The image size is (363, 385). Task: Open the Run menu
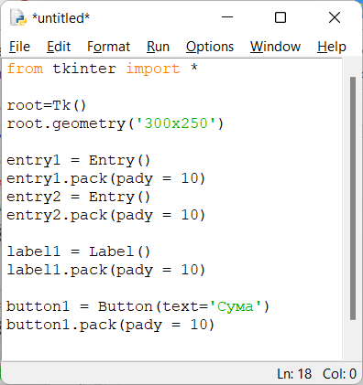[x=158, y=47]
